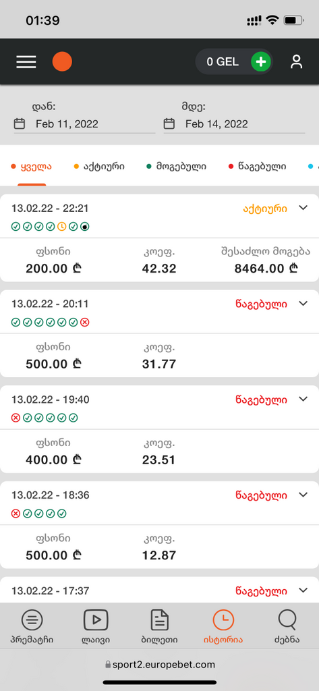Screen dimensions: 319x691
Task: Select the ყველა filter
Action: click(x=31, y=166)
